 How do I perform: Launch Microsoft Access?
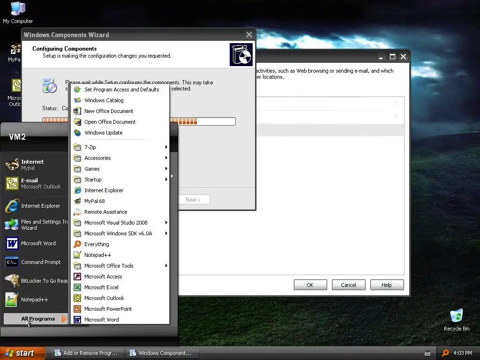tap(120, 277)
